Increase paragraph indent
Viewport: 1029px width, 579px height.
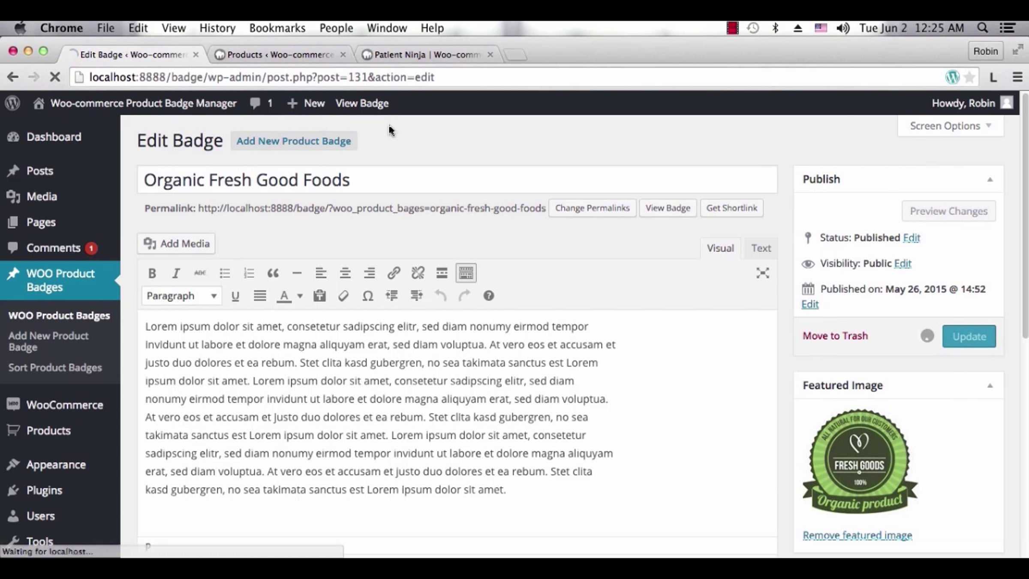416,296
